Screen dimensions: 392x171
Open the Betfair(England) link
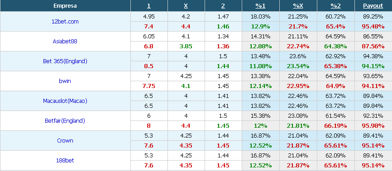[x=65, y=121]
